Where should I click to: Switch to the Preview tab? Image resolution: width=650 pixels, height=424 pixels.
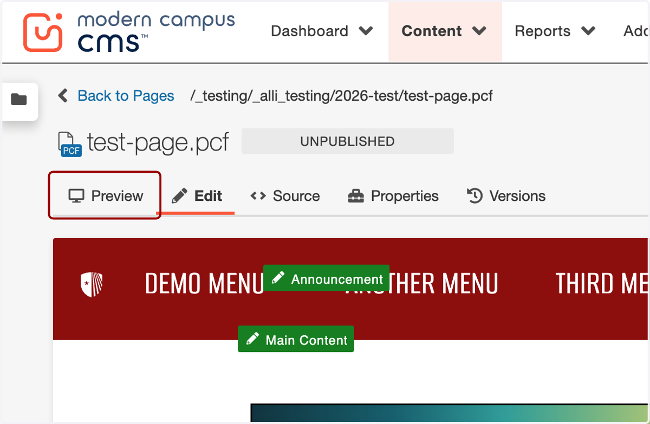tap(106, 195)
